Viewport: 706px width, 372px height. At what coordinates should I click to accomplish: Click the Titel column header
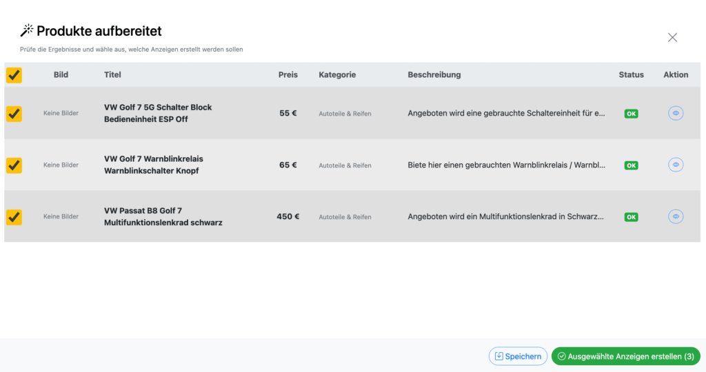click(x=112, y=74)
